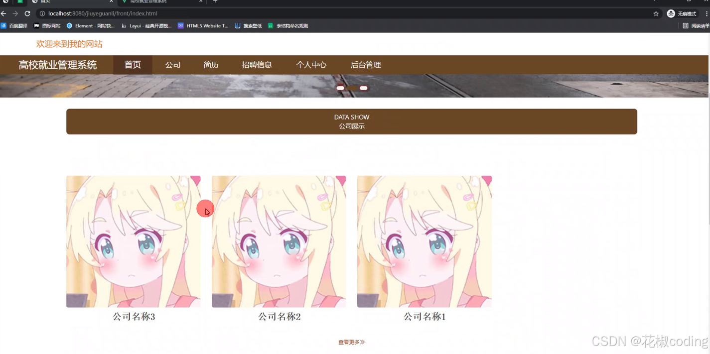Screen dimensions: 710x354
Task: Open the 简历 navigation item
Action: click(x=211, y=65)
